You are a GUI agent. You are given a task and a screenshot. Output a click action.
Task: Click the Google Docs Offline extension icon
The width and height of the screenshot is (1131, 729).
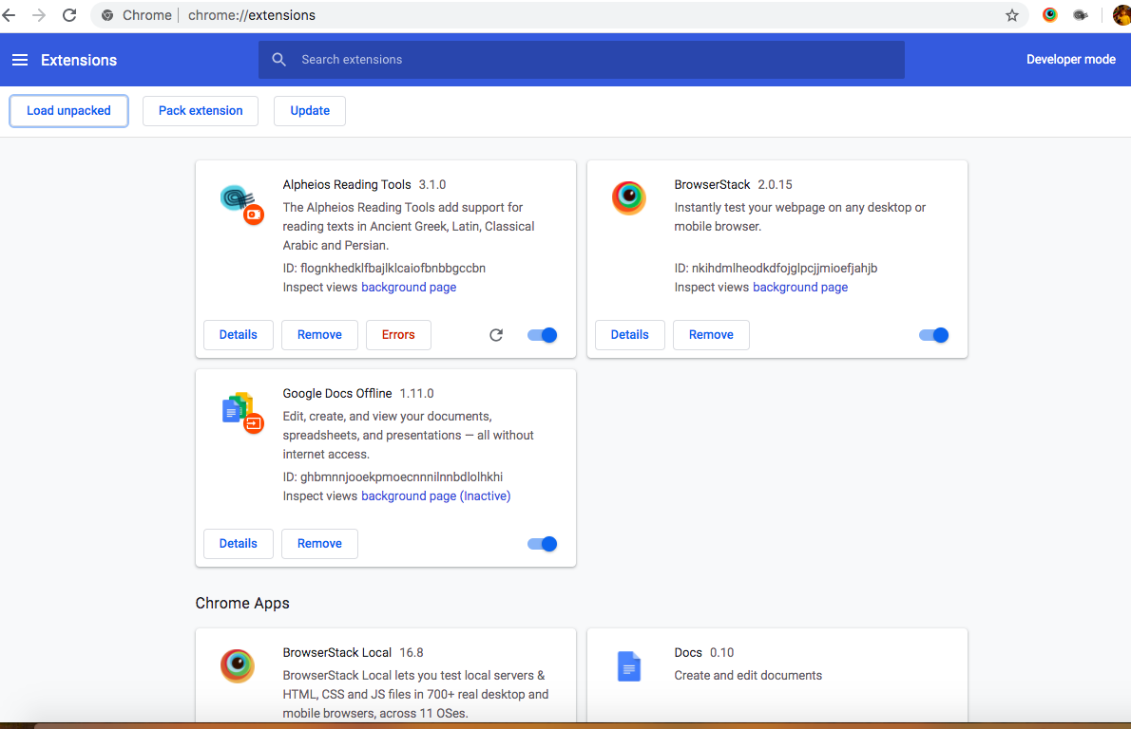tap(240, 411)
